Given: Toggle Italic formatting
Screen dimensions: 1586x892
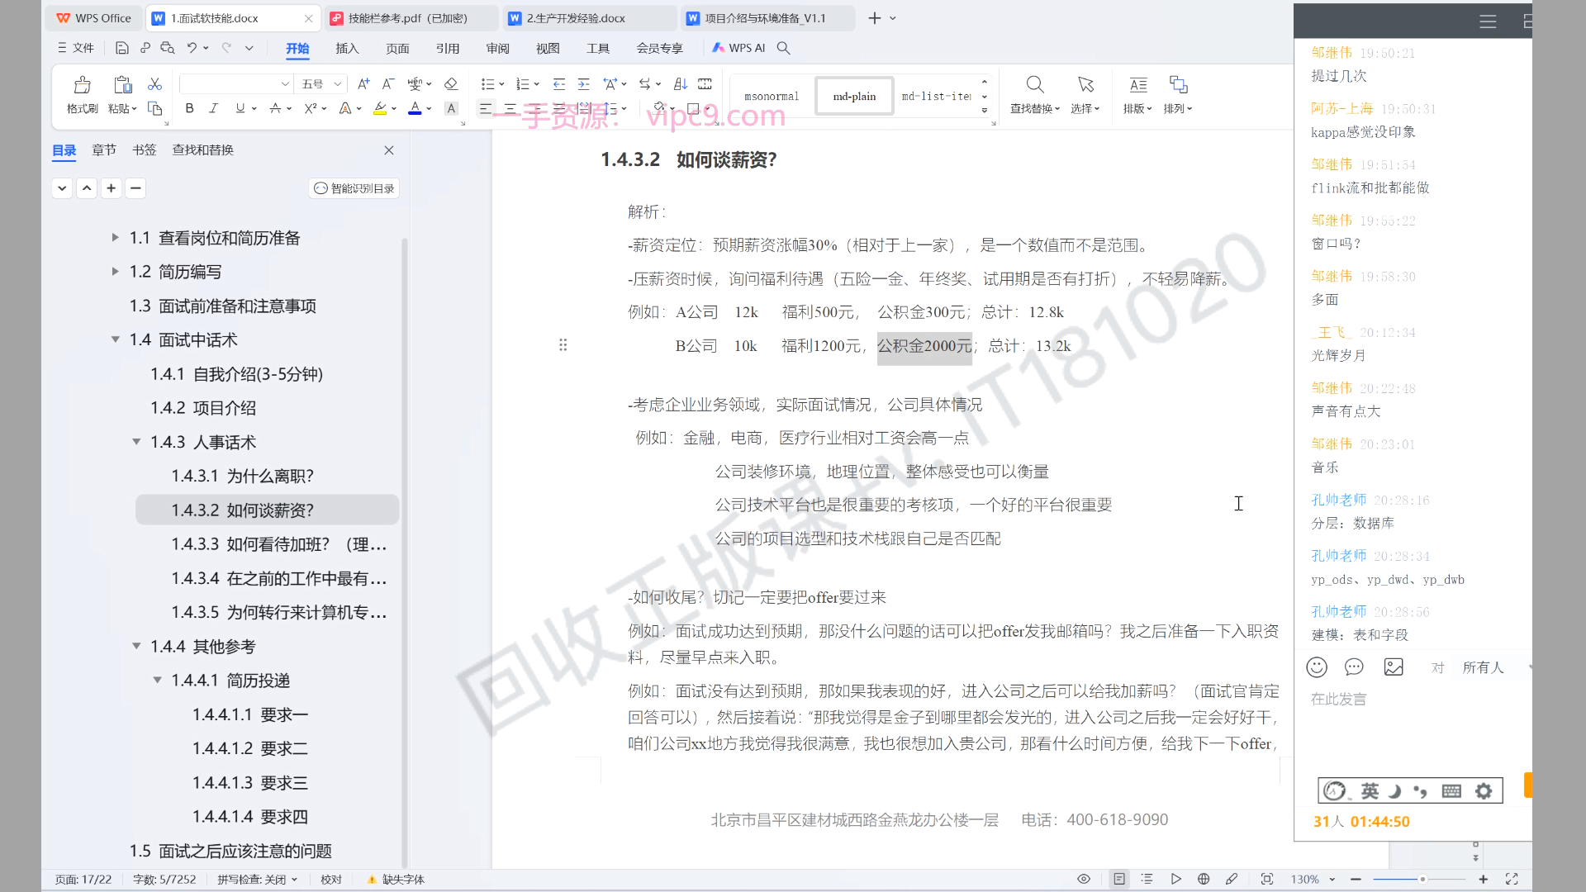Looking at the screenshot, I should click(x=213, y=108).
